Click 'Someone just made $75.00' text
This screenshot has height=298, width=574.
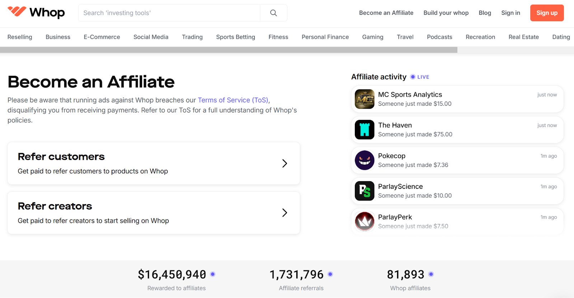415,134
